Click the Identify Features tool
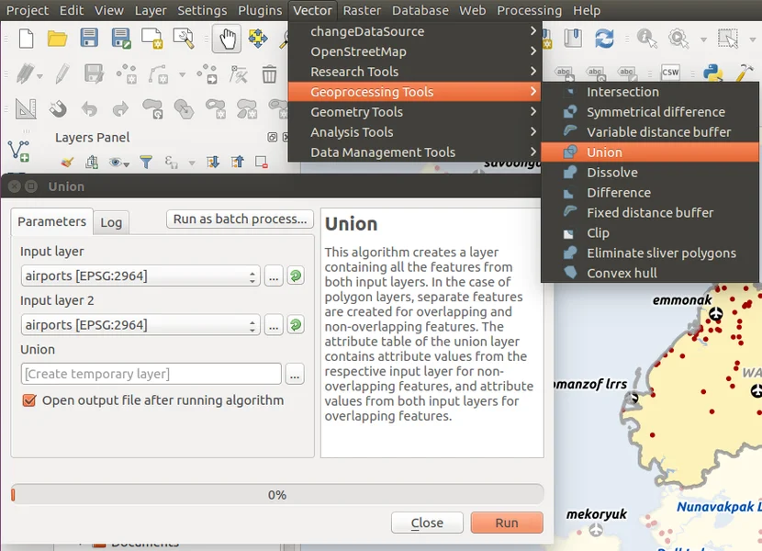Image resolution: width=762 pixels, height=551 pixels. [646, 39]
